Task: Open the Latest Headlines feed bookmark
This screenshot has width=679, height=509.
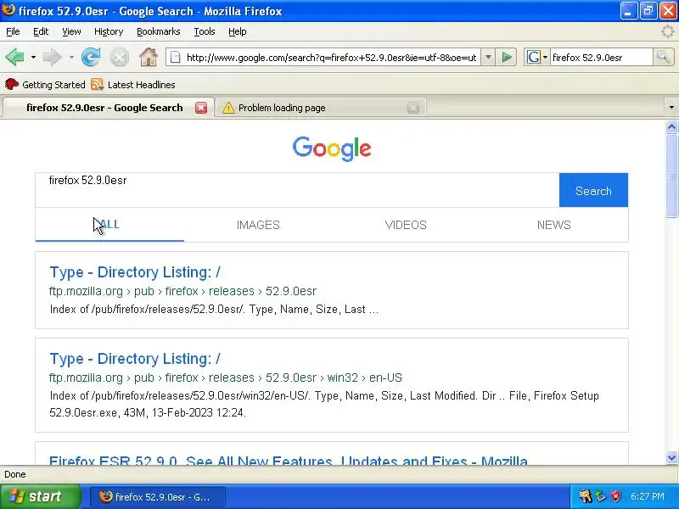Action: [133, 84]
